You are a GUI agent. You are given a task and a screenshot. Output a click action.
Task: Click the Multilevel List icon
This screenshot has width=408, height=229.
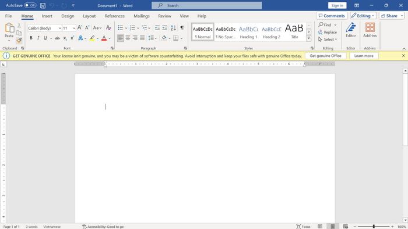145,27
